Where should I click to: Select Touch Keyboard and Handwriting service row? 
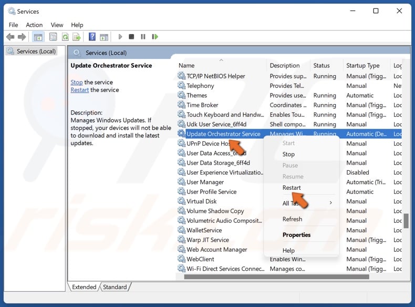[289, 115]
